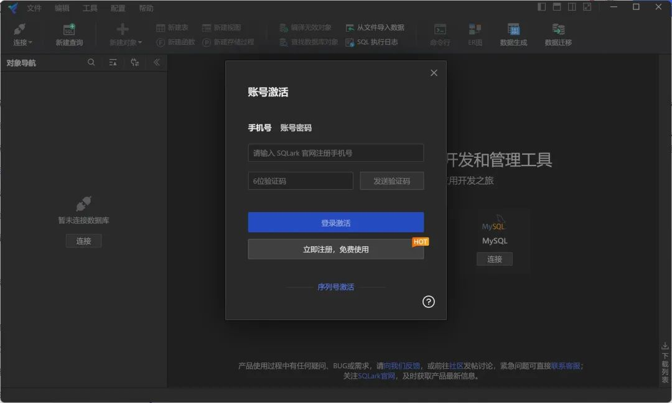Toggle top panel layout icon in title bar

pos(557,7)
